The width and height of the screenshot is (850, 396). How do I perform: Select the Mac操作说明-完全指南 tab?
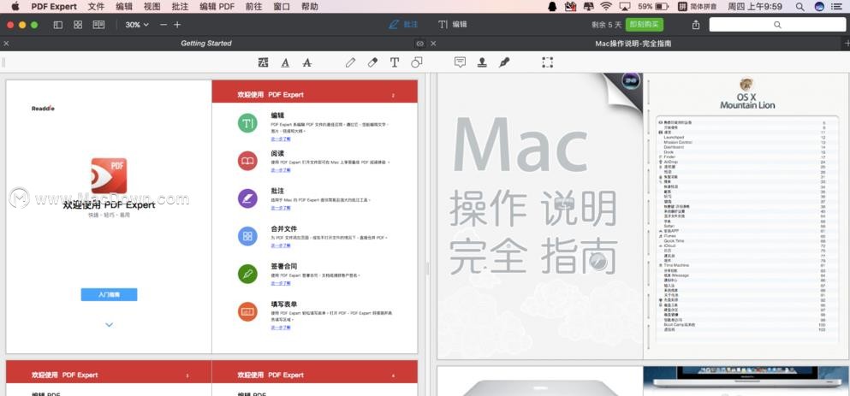[633, 44]
